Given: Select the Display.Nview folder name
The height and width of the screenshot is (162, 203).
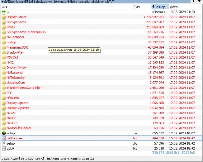Looking at the screenshot, I should click(x=16, y=68).
